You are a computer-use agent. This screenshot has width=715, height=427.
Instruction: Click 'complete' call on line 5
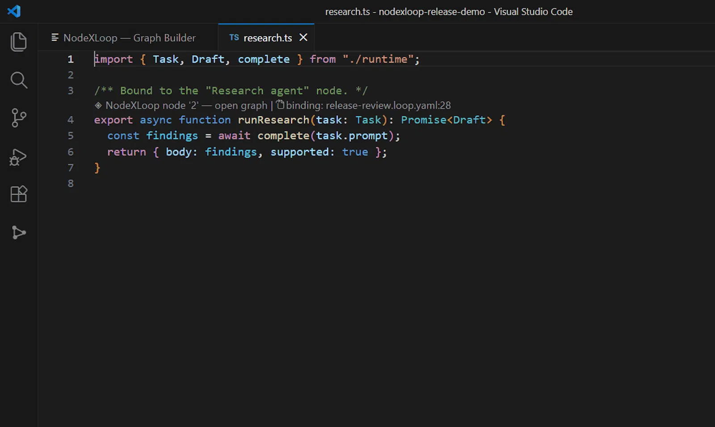(283, 136)
